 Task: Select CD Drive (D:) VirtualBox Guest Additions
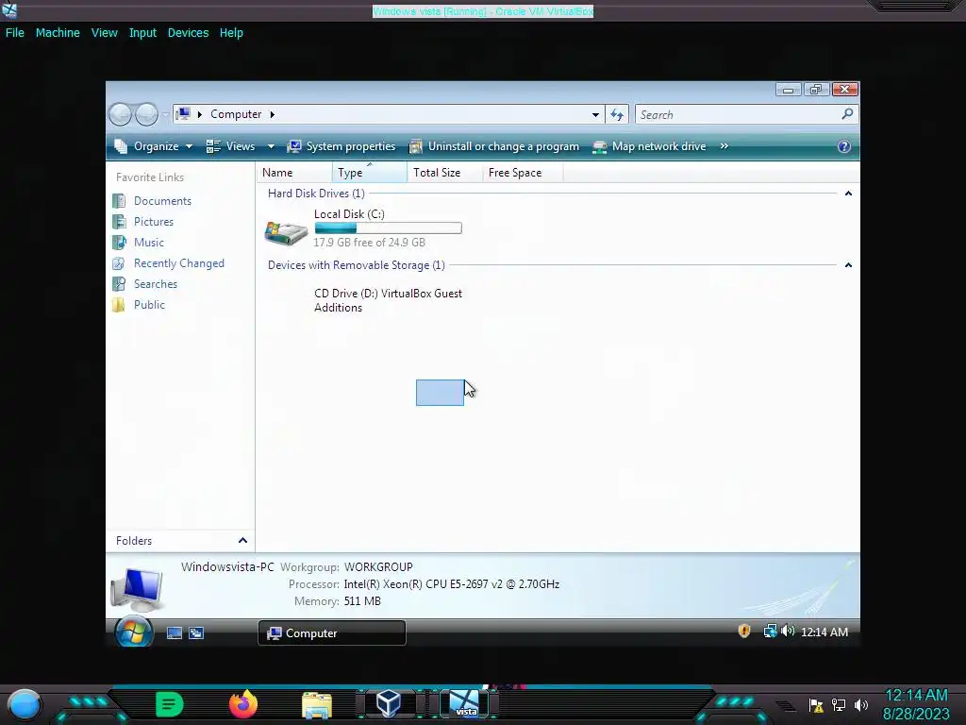tap(388, 301)
